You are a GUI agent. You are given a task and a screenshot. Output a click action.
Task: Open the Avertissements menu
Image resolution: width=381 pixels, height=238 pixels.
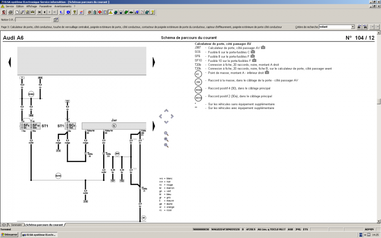tap(63, 6)
